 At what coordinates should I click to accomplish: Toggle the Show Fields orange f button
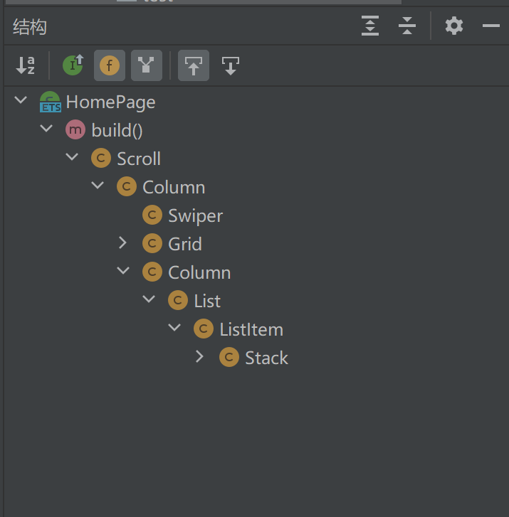click(110, 65)
